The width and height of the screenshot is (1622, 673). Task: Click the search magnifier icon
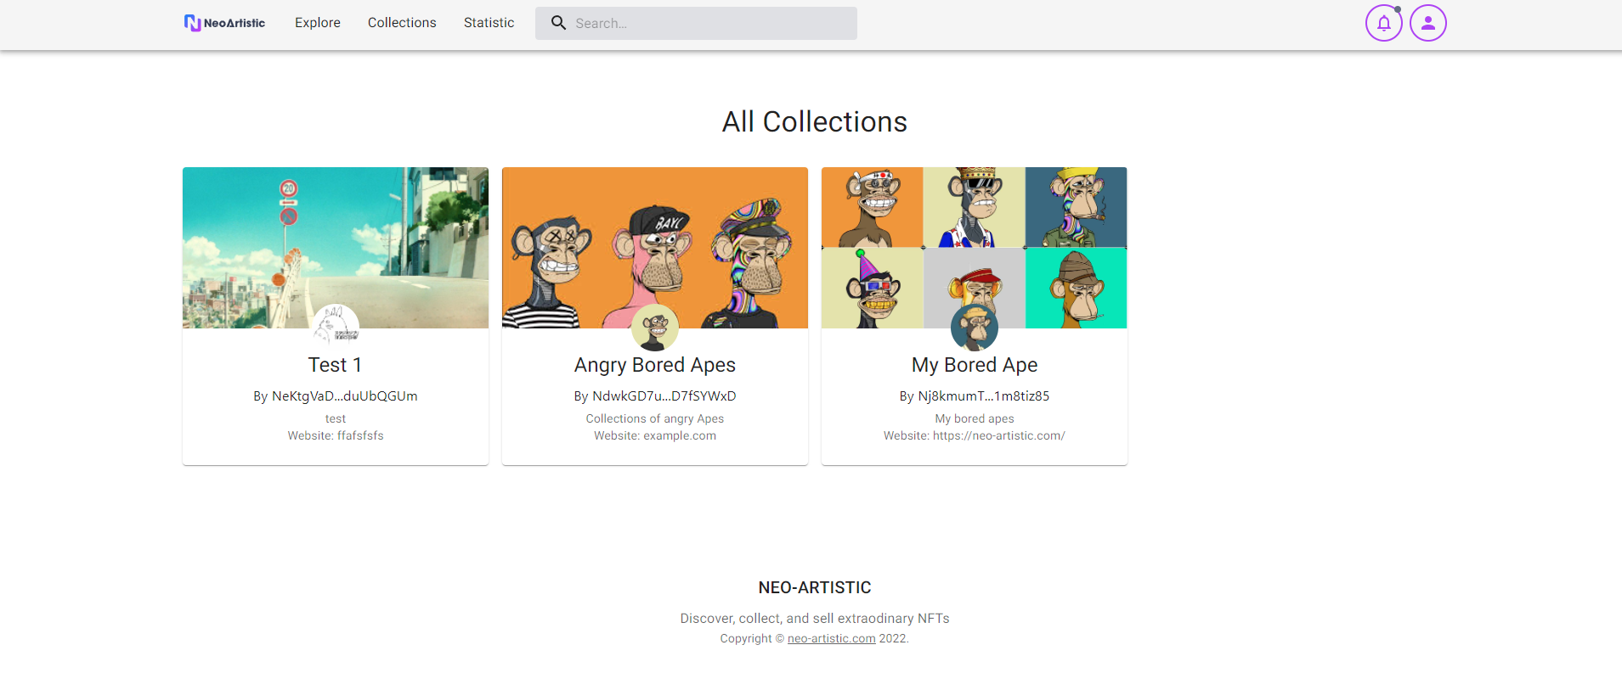click(x=558, y=23)
